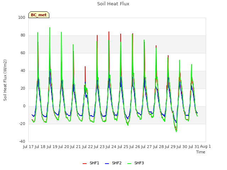Select the BC_met annotation label
Image resolution: width=227 pixels, height=170 pixels.
[x=39, y=15]
